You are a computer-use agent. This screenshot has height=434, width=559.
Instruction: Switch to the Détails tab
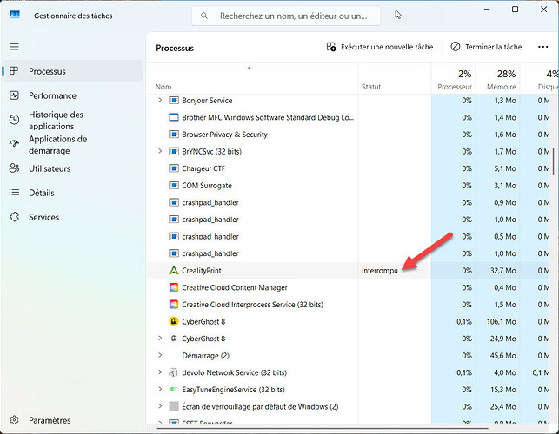(x=73, y=193)
